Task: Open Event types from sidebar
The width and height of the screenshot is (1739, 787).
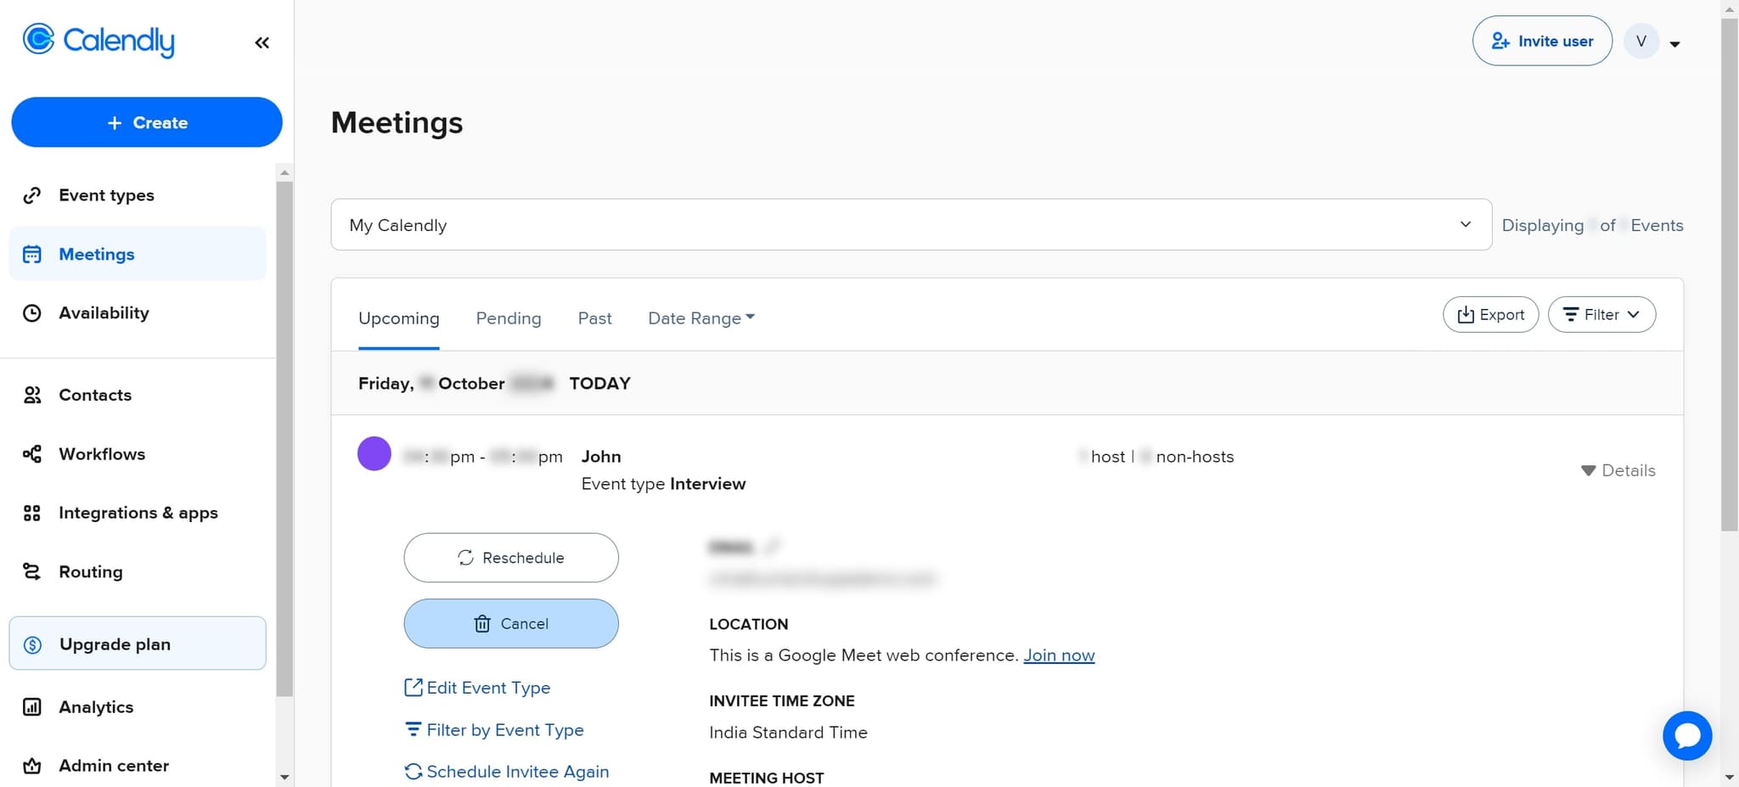Action: pos(106,195)
